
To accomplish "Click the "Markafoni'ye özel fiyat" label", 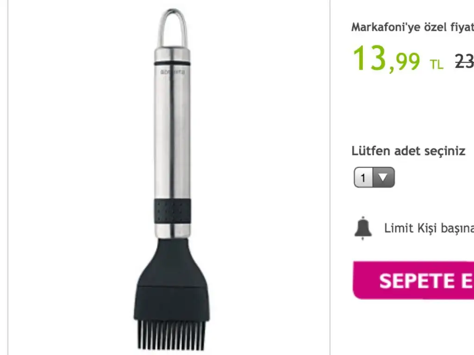I will pos(412,27).
